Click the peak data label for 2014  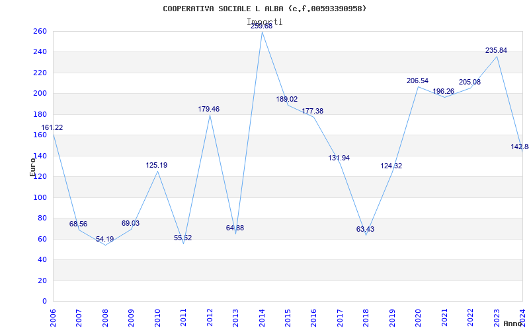point(261,26)
